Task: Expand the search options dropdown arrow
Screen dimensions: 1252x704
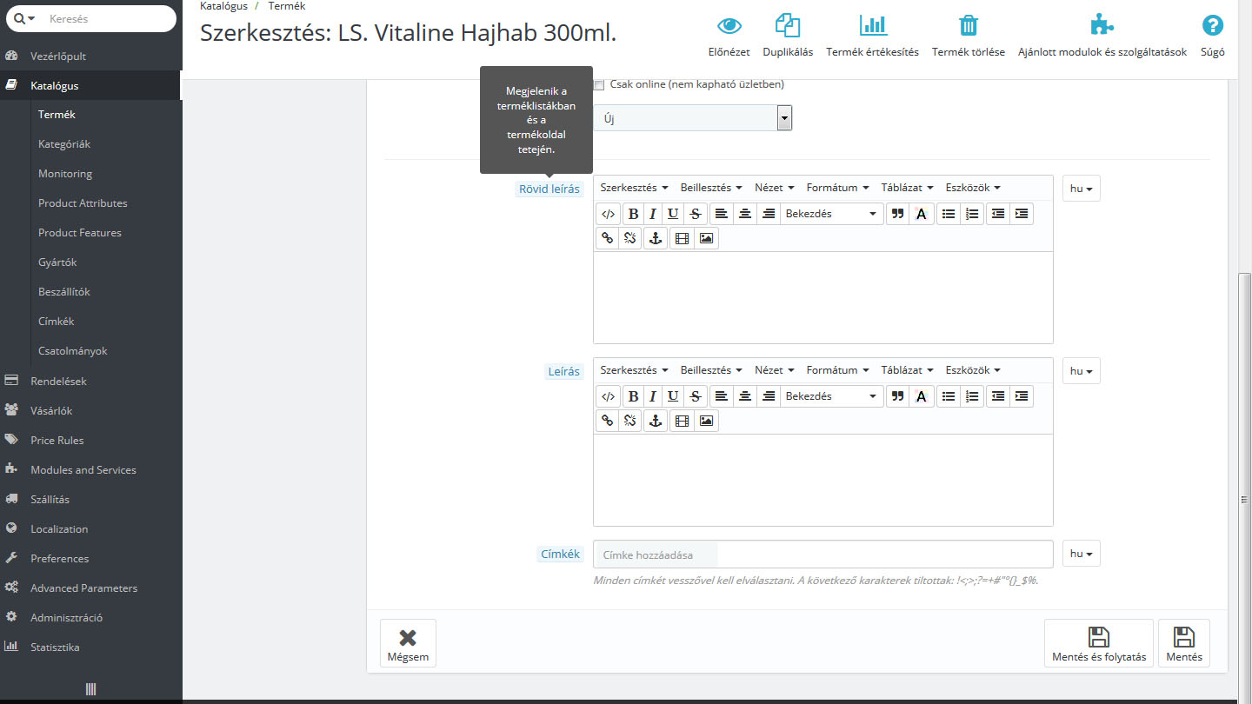Action: pyautogui.click(x=25, y=18)
